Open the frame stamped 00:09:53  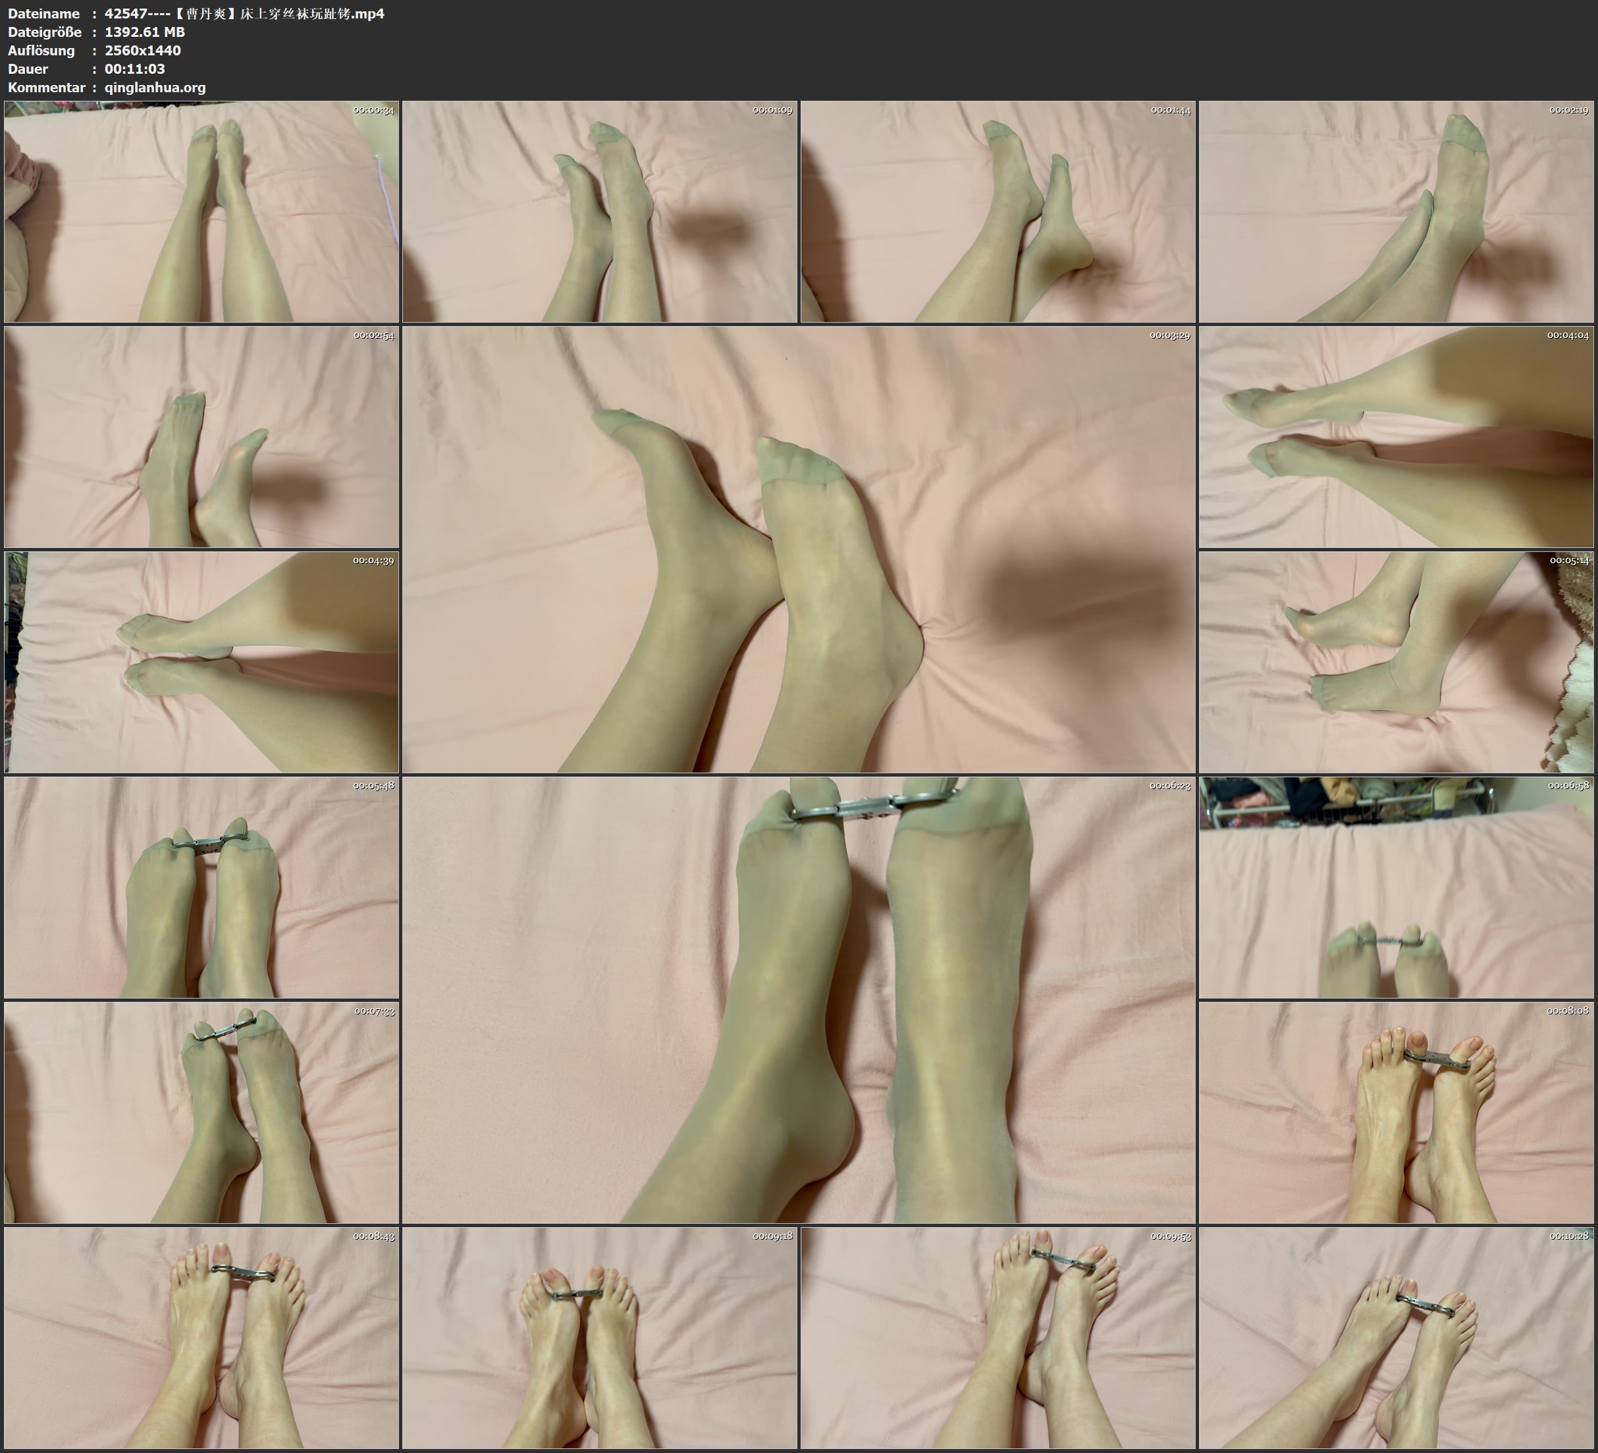pos(998,1338)
